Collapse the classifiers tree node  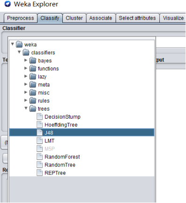19,52
